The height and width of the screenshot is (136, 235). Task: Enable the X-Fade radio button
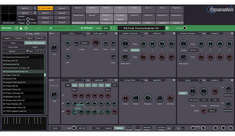pyautogui.click(x=28, y=23)
